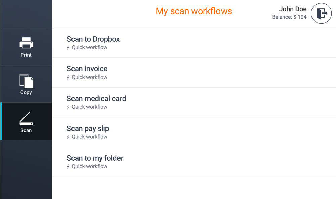Run the Scan pay slip workflow
Screen dimensions: 336x199
88,129
